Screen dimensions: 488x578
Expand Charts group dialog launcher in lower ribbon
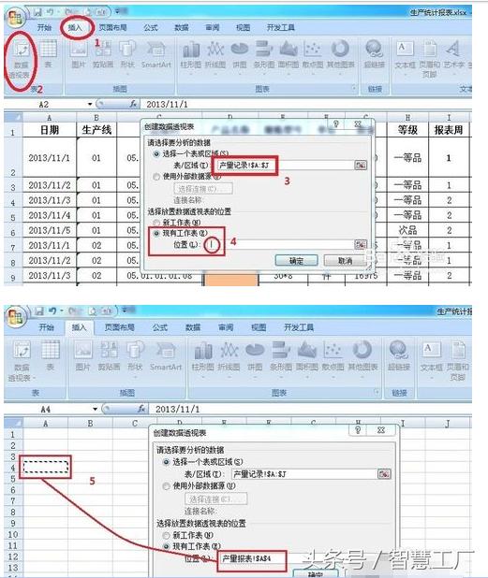[377, 392]
